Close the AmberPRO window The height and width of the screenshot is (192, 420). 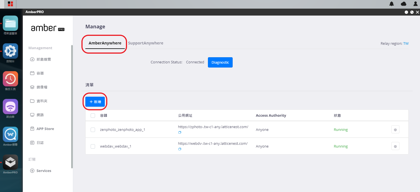[417, 12]
